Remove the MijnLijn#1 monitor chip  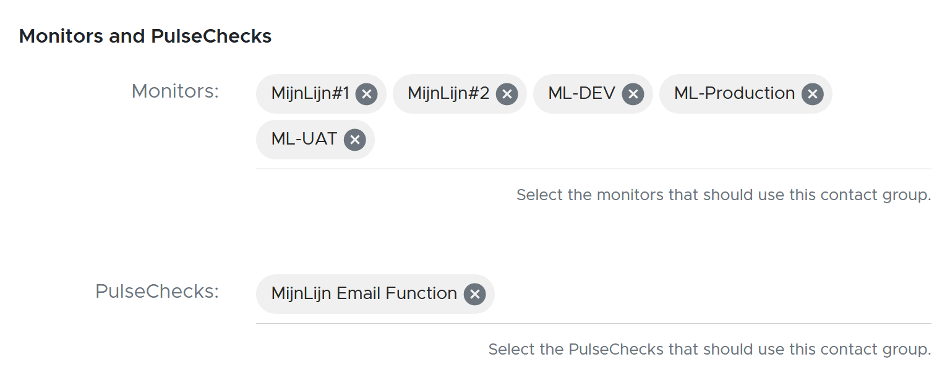[x=366, y=94]
